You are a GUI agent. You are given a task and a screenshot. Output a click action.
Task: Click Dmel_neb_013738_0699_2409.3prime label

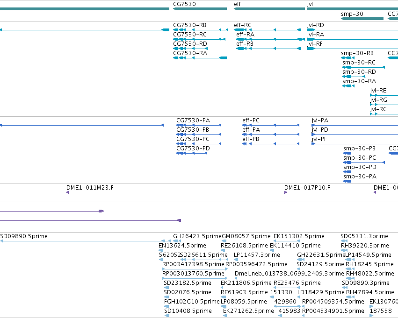[289, 274]
